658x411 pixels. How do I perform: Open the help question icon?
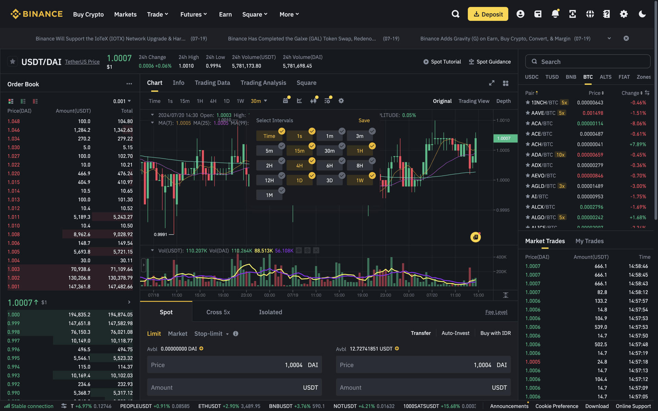[607, 14]
